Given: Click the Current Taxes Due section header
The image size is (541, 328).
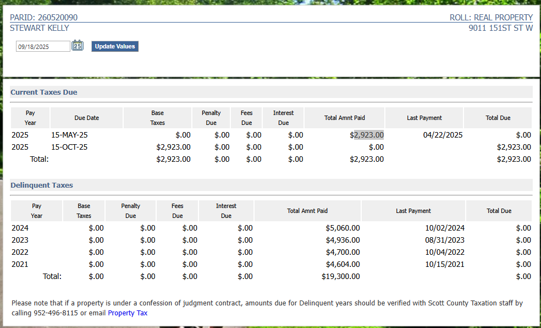Looking at the screenshot, I should point(44,92).
